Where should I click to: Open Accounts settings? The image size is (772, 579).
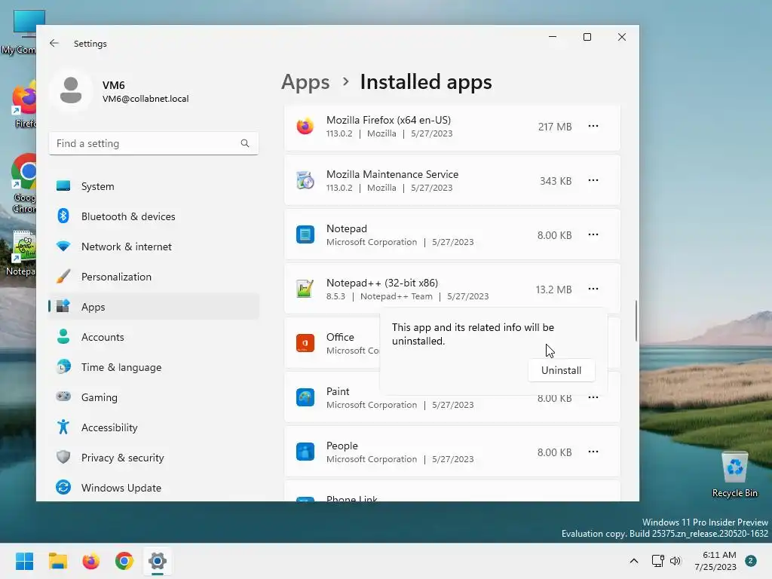coord(154,337)
